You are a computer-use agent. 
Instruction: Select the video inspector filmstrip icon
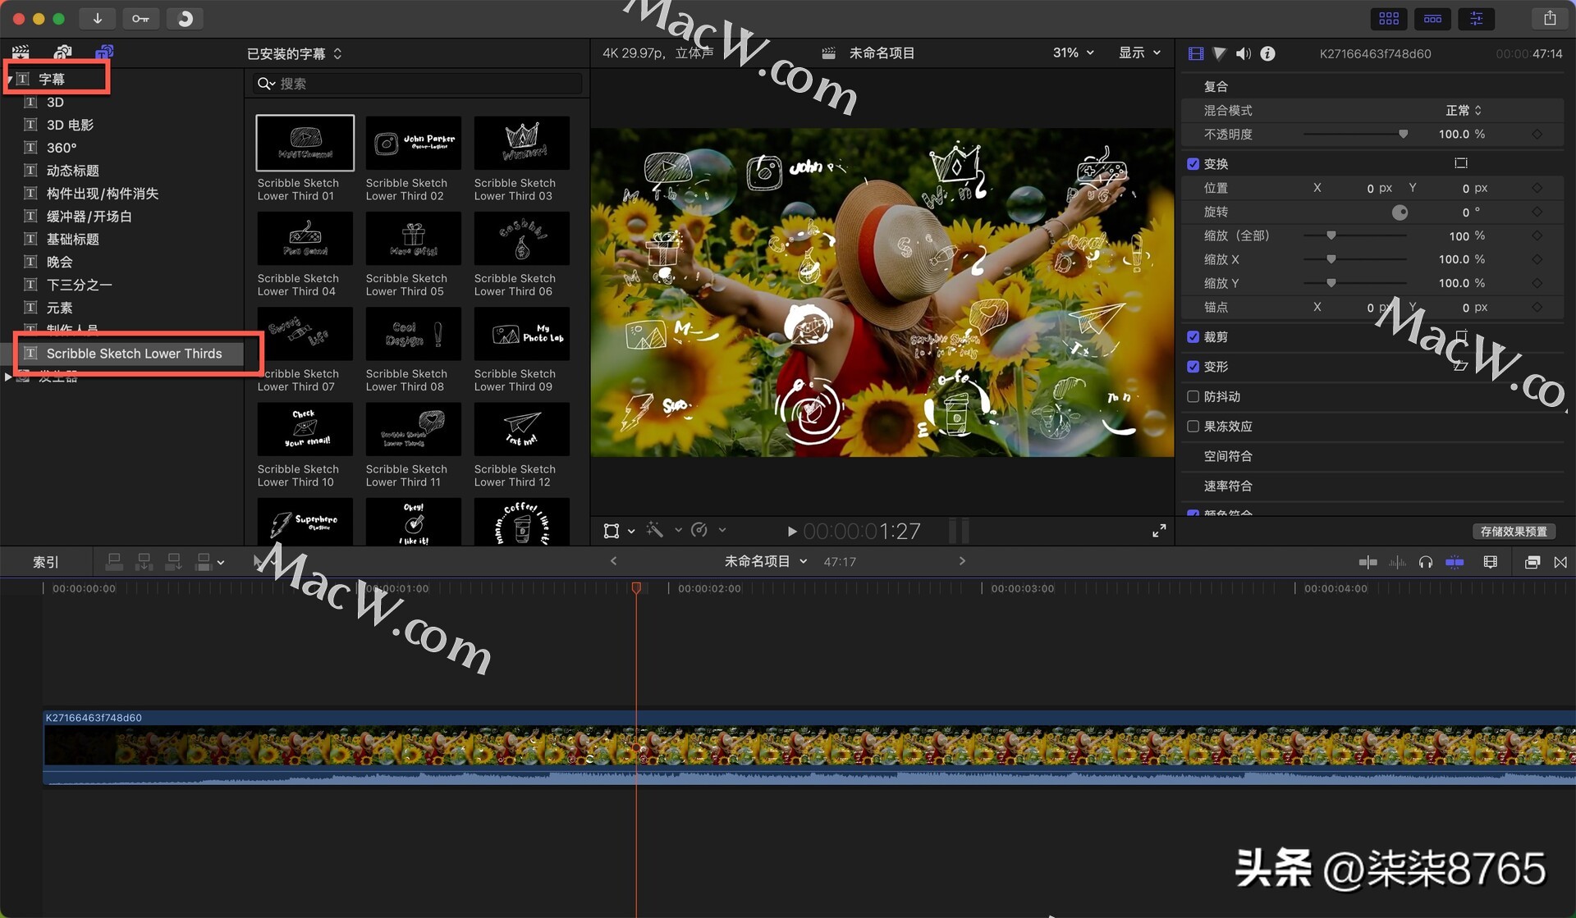point(1195,53)
